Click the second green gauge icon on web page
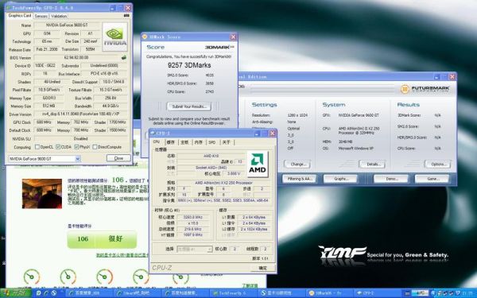 coord(68,277)
